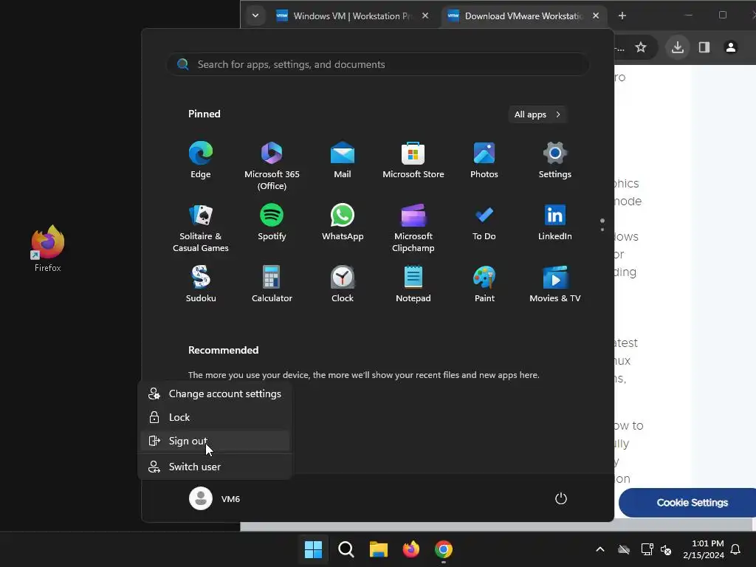
Task: Click the network tray icon
Action: click(647, 549)
